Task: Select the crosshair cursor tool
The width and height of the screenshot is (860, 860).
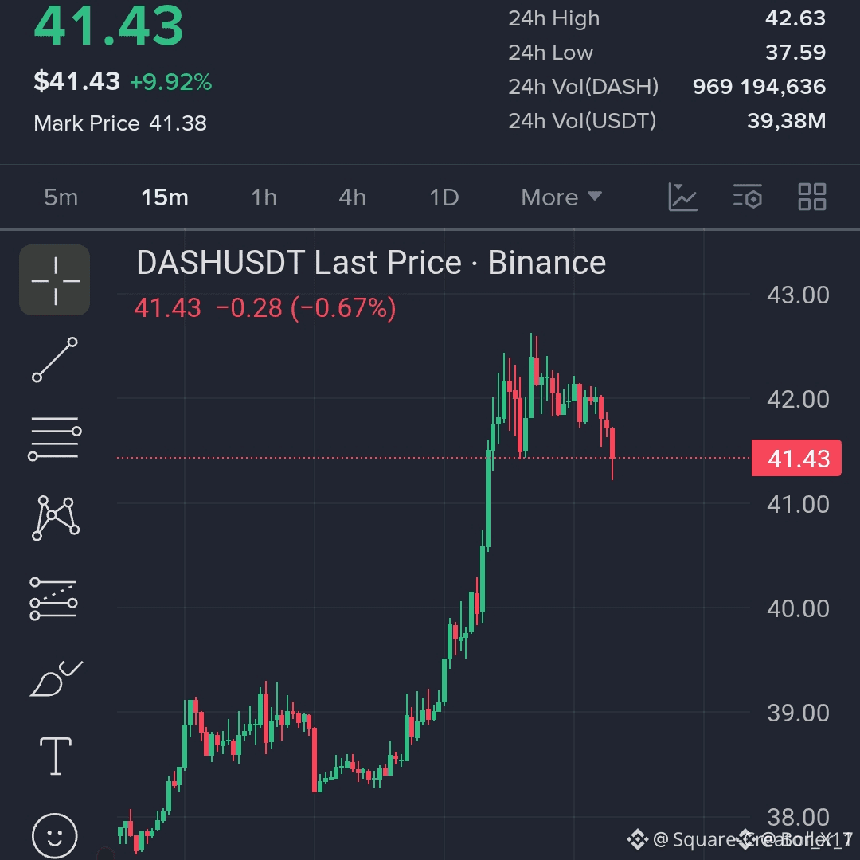Action: 55,280
